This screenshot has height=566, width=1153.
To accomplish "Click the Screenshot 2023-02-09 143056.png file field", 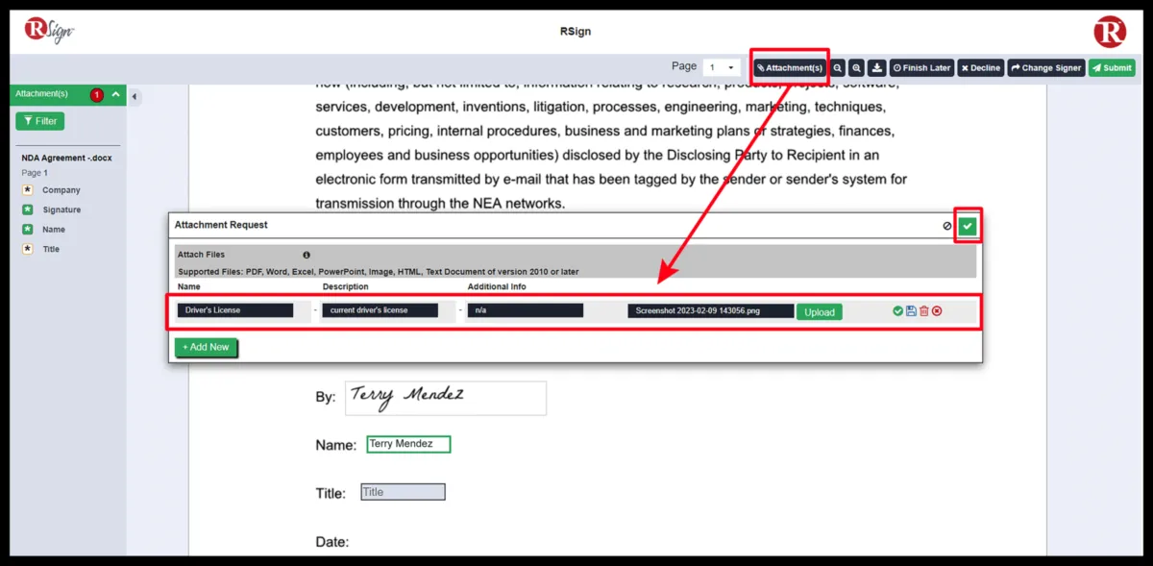I will coord(711,311).
